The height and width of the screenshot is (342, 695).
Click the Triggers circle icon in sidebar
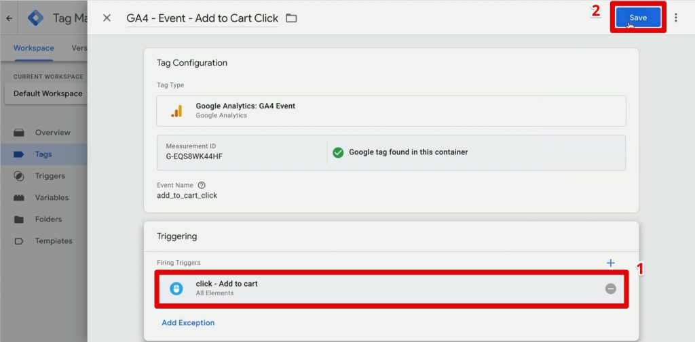18,176
